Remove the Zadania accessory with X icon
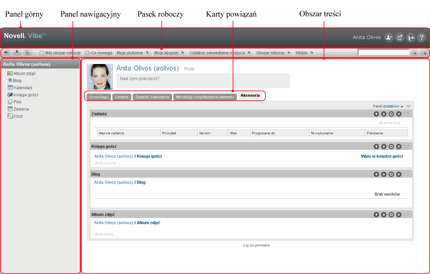This screenshot has width=430, height=274. [399, 114]
